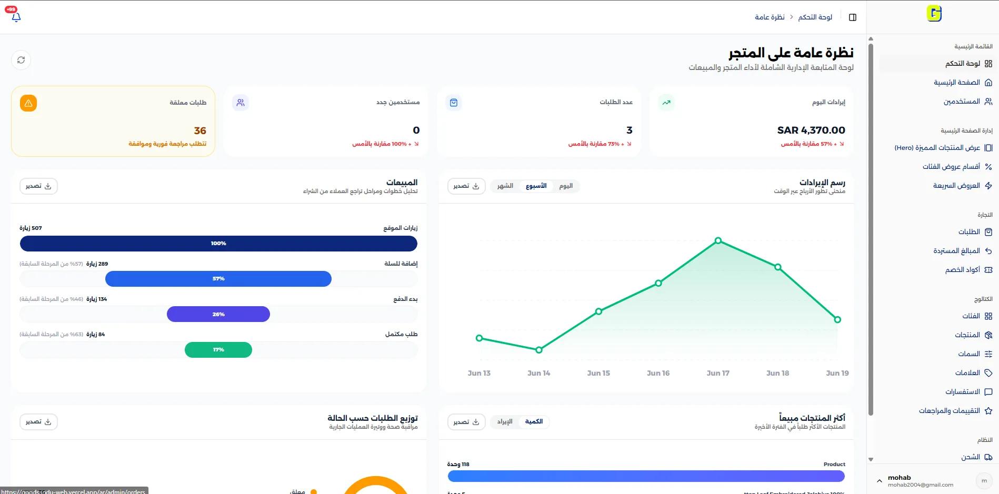Switch revenue chart to الأسبوع tab
999x494 pixels.
536,186
